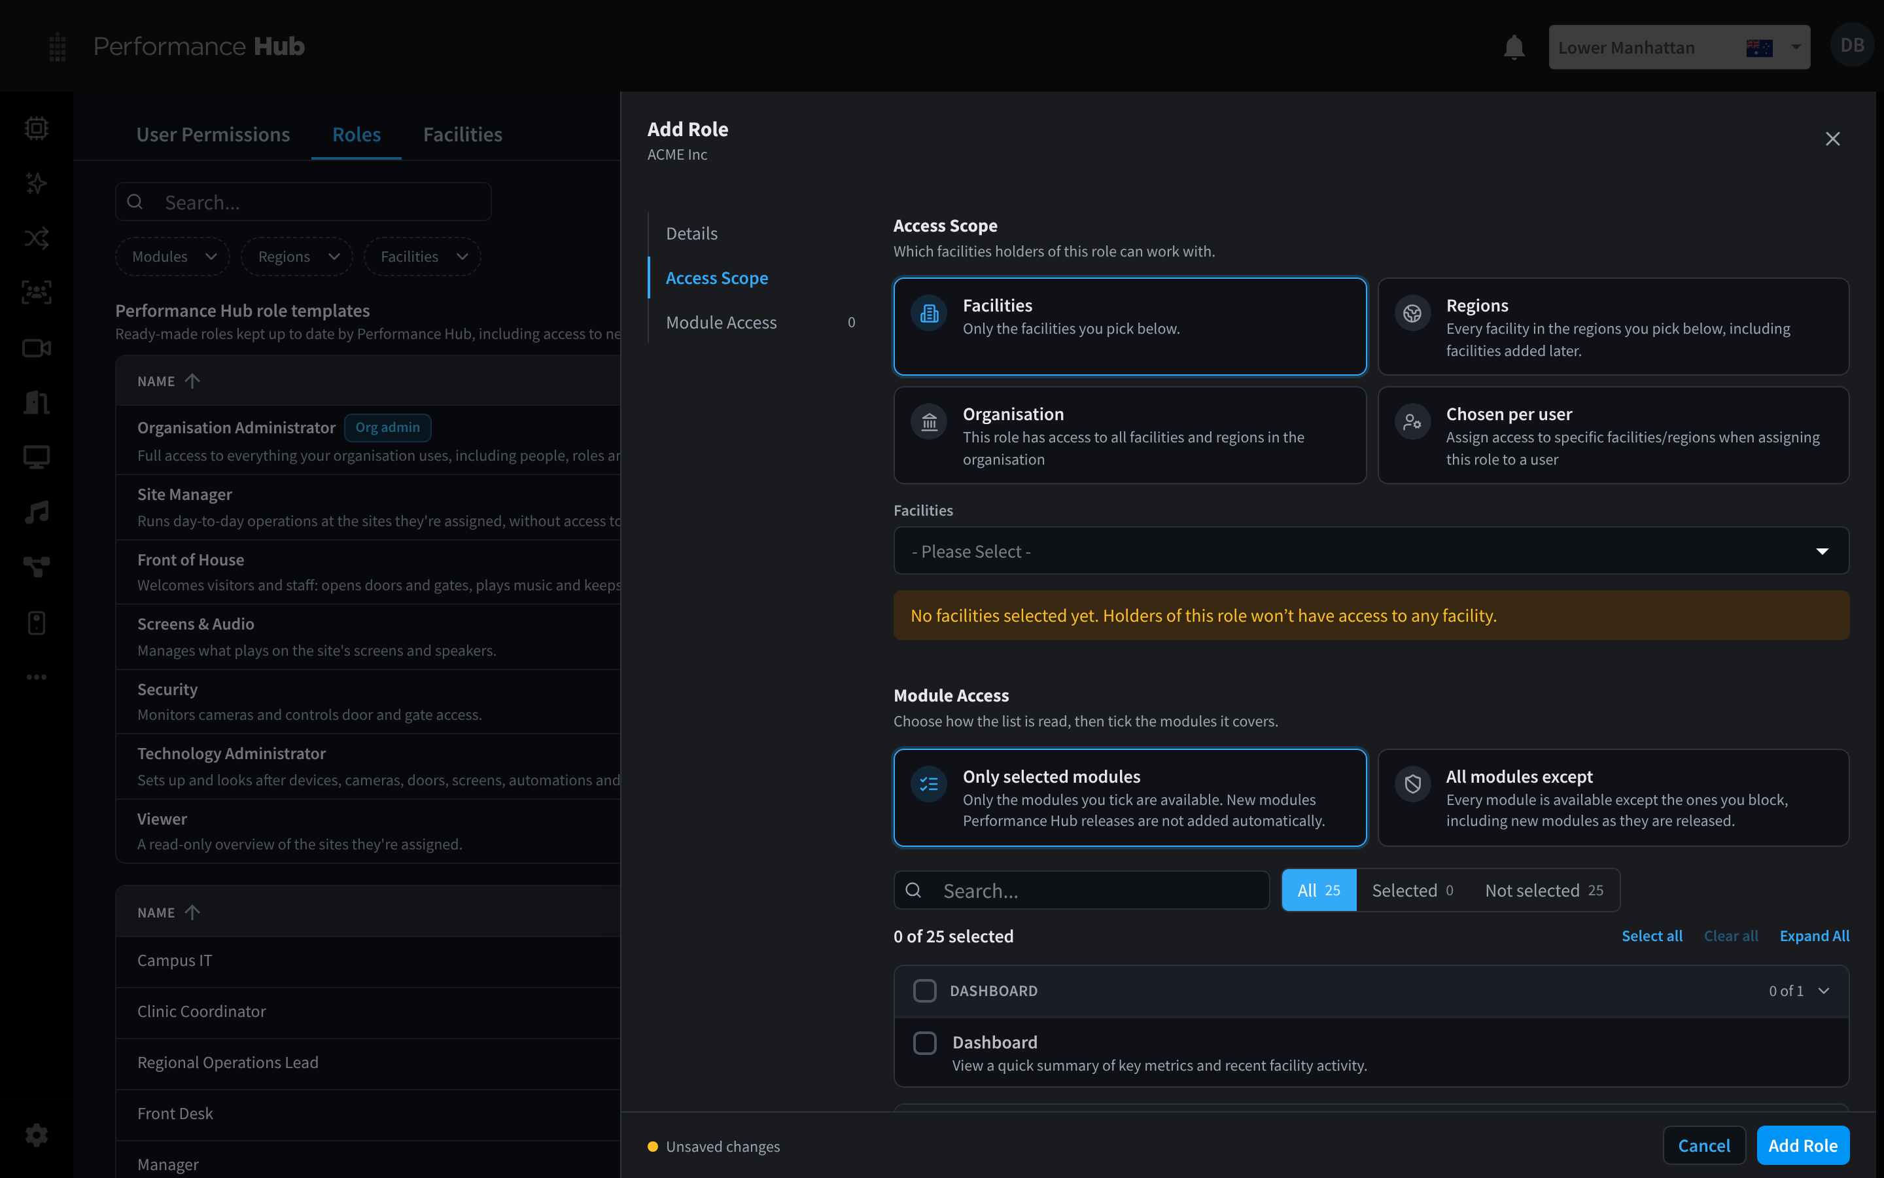Screen dimensions: 1884x1178
Task: Open the settings gear in sidebar
Action: [37, 1135]
